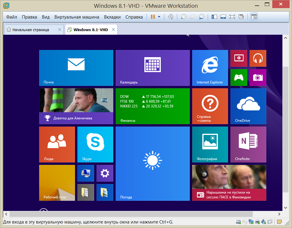Open the Календарь tile
This screenshot has width=292, height=228.
[153, 68]
